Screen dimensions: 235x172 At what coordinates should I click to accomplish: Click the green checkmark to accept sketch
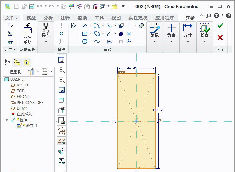pyautogui.click(x=220, y=26)
